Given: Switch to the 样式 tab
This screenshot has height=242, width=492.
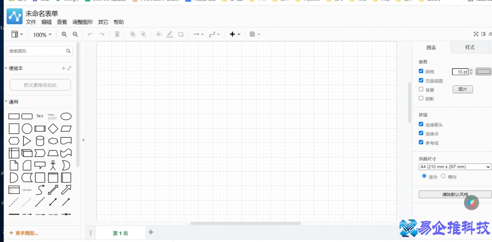Looking at the screenshot, I should [x=470, y=47].
